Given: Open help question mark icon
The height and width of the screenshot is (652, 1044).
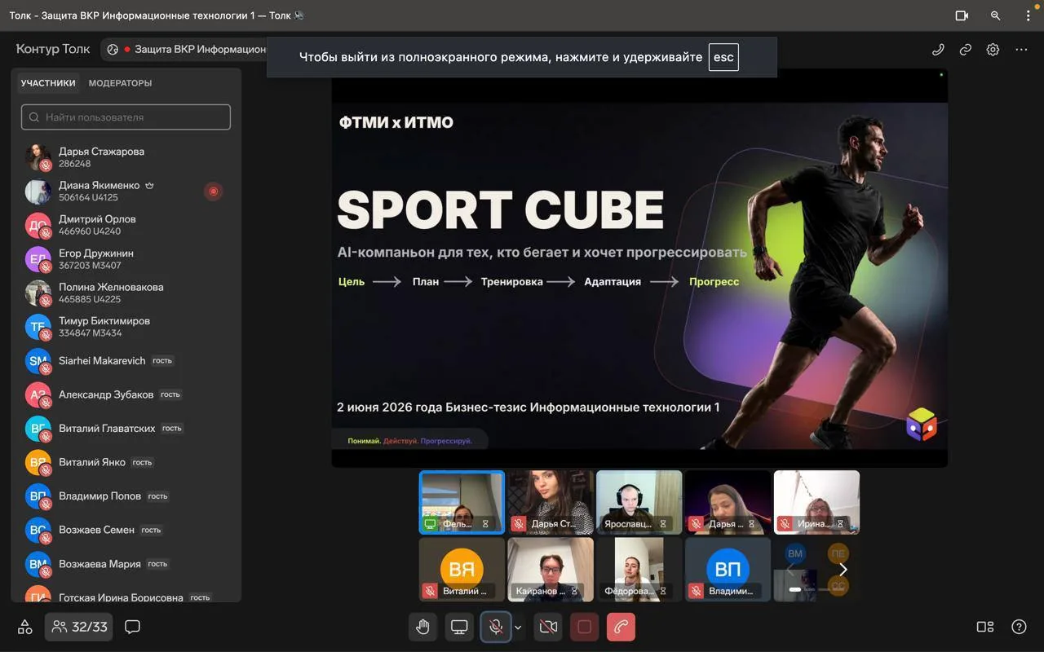Looking at the screenshot, I should point(1019,627).
